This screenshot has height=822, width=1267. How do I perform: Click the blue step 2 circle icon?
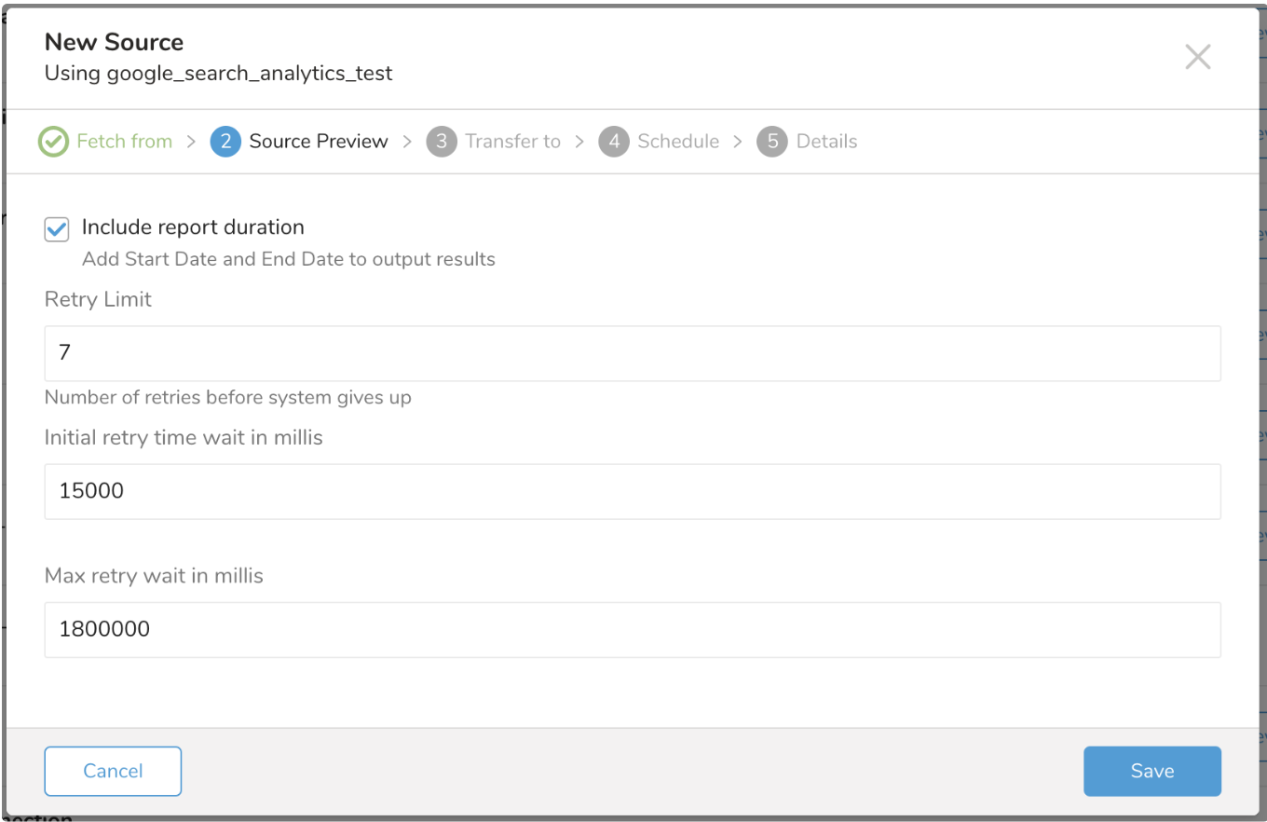[225, 142]
